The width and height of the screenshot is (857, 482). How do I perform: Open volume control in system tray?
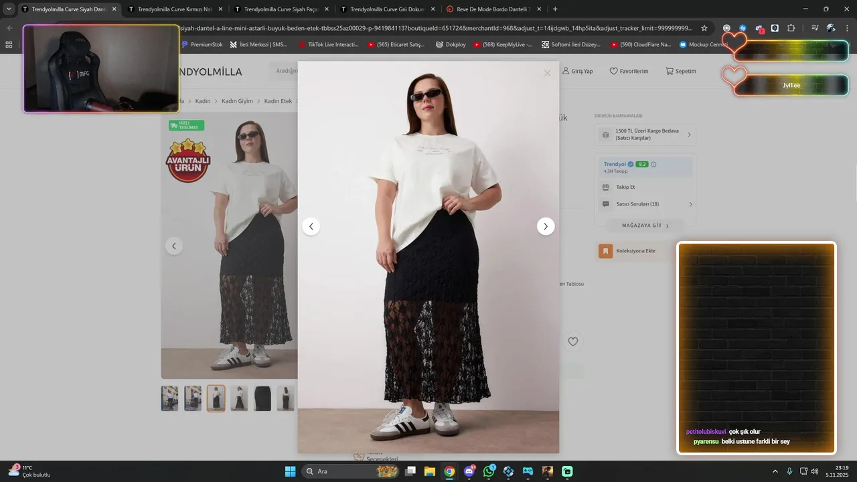(x=815, y=471)
